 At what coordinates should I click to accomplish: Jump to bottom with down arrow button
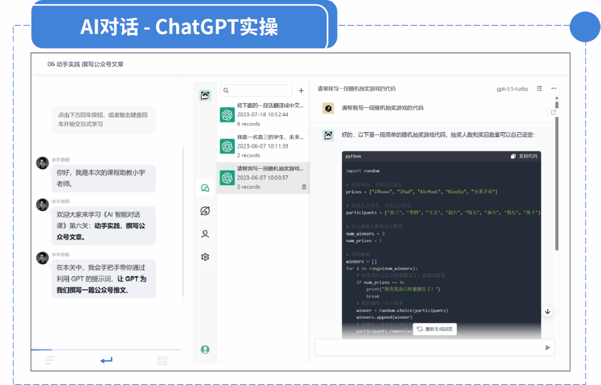(x=547, y=311)
